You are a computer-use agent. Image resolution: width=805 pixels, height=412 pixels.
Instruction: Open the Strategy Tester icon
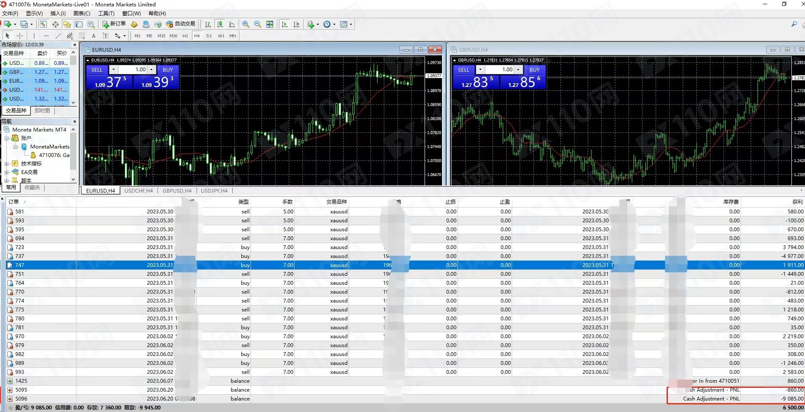click(x=91, y=24)
